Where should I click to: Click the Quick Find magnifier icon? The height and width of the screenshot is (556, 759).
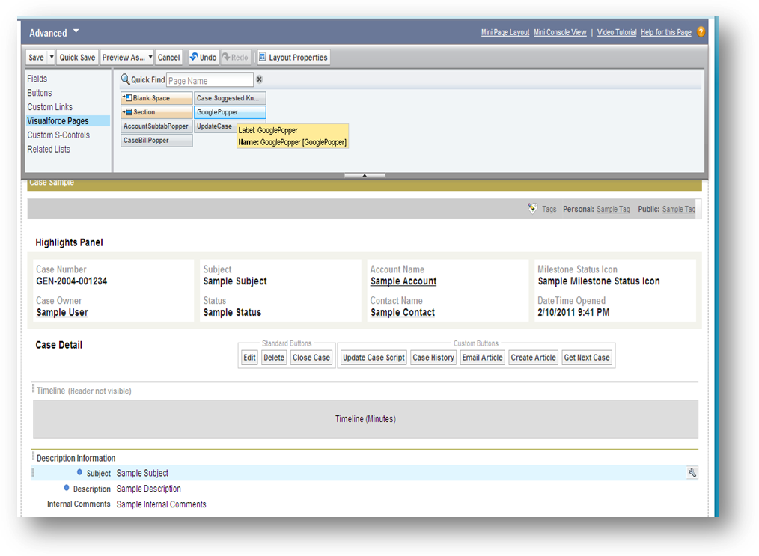click(x=125, y=79)
